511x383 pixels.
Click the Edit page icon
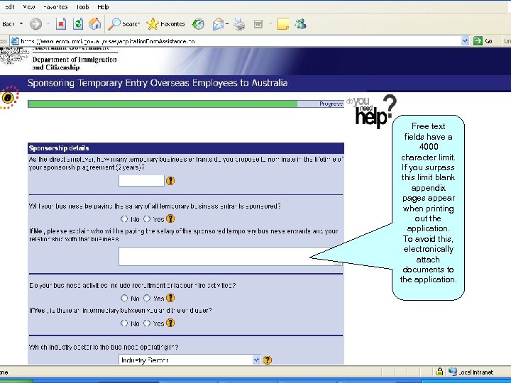tap(258, 24)
